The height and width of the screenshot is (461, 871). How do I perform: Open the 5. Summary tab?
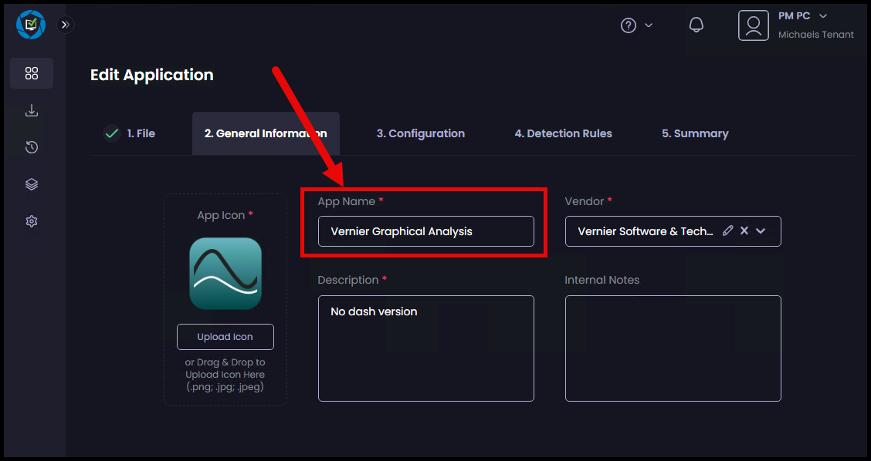pos(695,133)
